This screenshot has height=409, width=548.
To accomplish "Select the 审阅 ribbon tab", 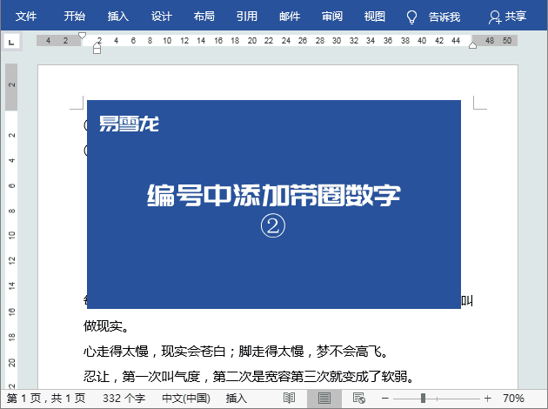I will [x=332, y=16].
